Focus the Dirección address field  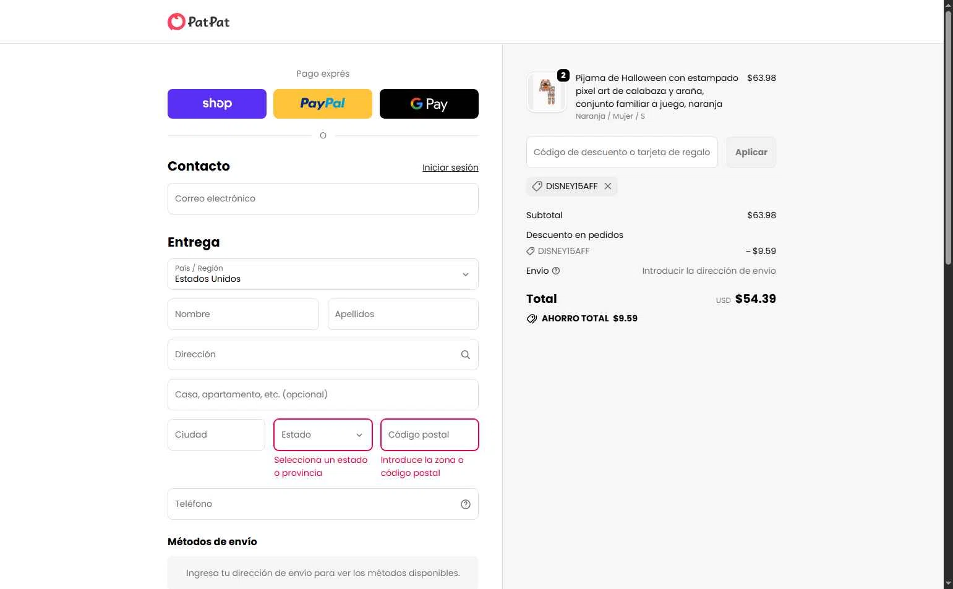tap(323, 354)
